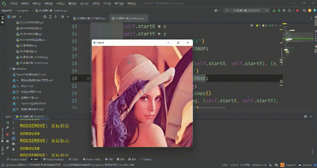Click UTF-8 encoding in status bar
This screenshot has width=317, height=168.
tap(234, 165)
